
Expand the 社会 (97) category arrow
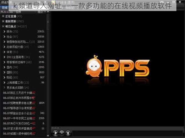tap(4, 37)
